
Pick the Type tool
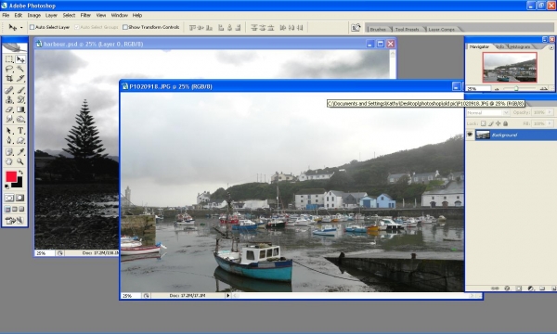(20, 131)
